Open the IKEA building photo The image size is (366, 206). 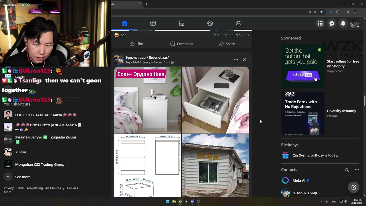coord(215,165)
